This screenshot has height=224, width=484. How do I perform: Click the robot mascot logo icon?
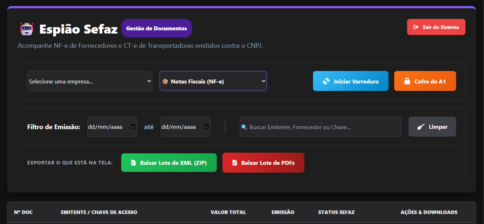click(26, 28)
